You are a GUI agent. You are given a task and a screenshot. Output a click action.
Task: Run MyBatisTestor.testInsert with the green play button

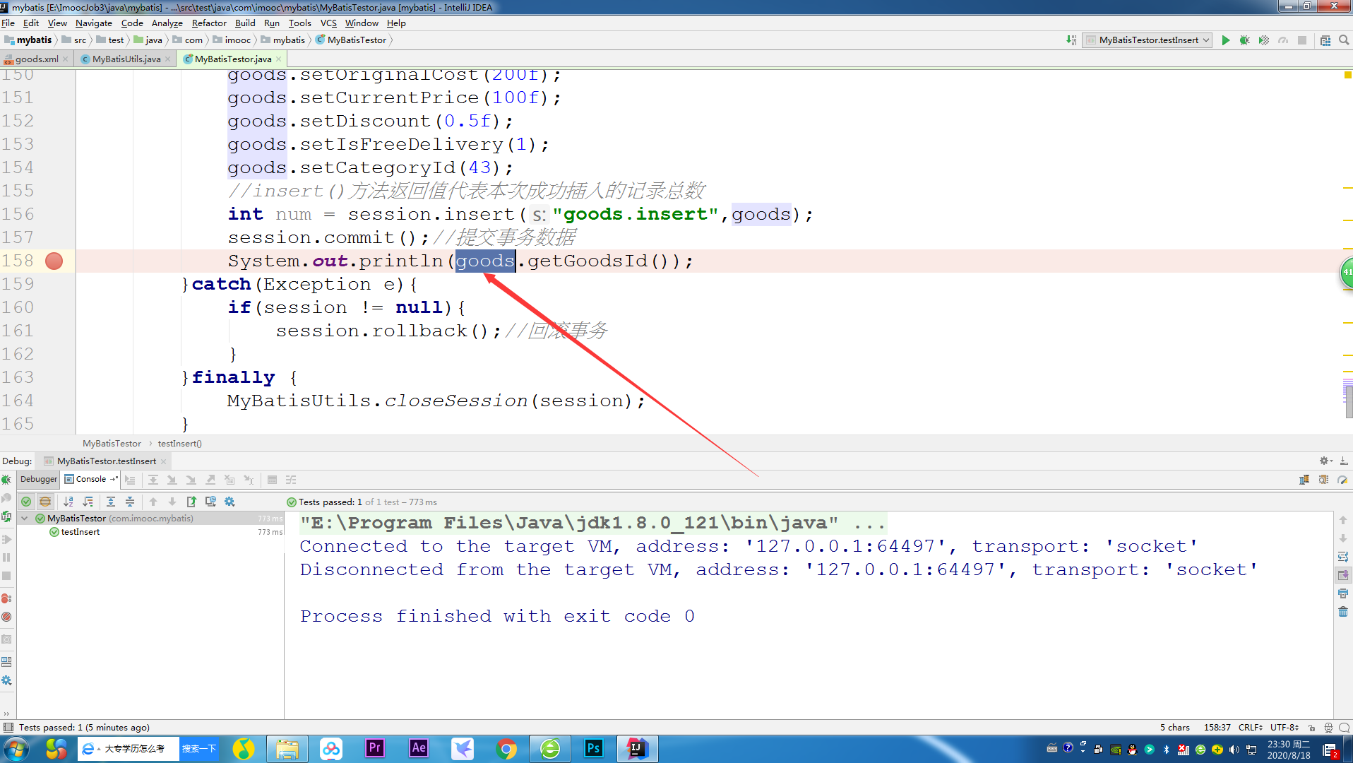click(1226, 40)
